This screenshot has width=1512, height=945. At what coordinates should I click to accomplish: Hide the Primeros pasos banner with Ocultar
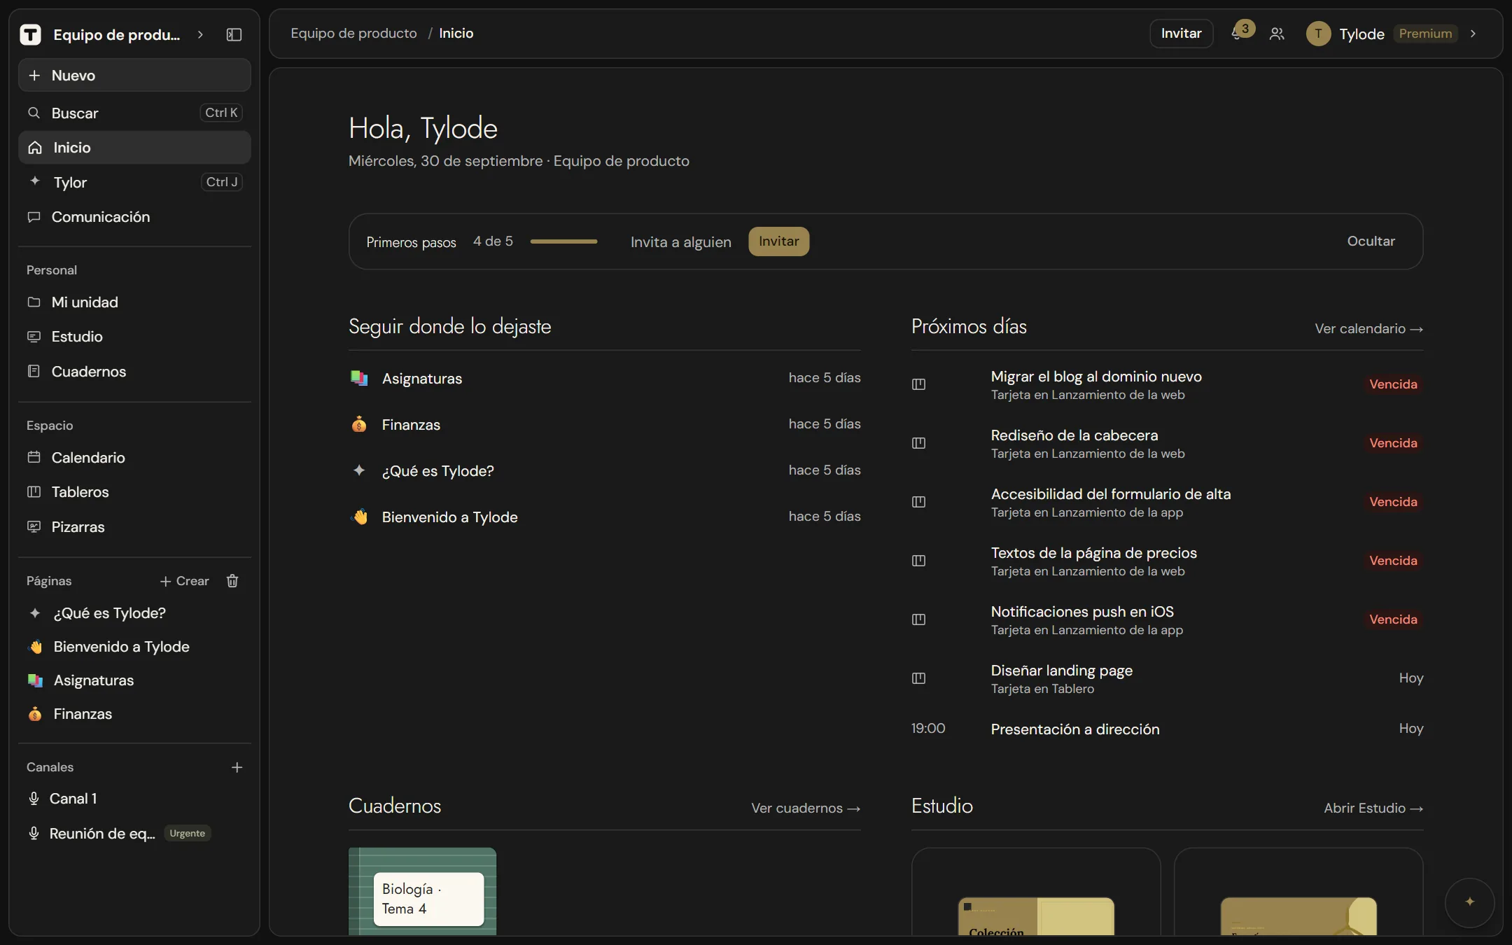(1371, 241)
